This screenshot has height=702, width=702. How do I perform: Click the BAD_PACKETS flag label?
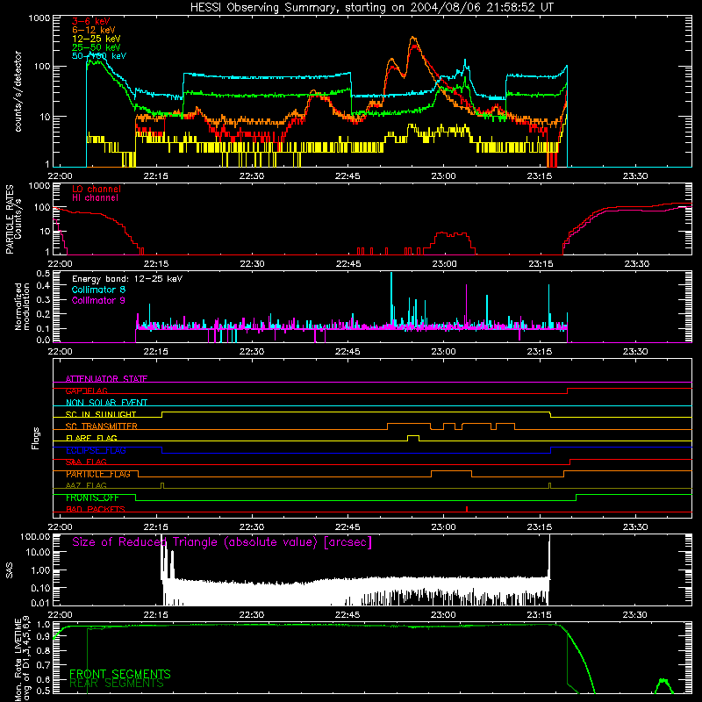tap(96, 509)
